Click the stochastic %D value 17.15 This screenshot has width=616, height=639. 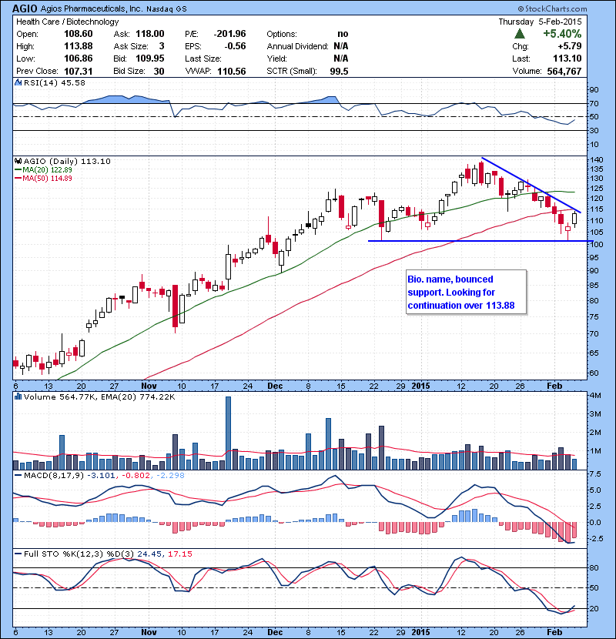[179, 554]
